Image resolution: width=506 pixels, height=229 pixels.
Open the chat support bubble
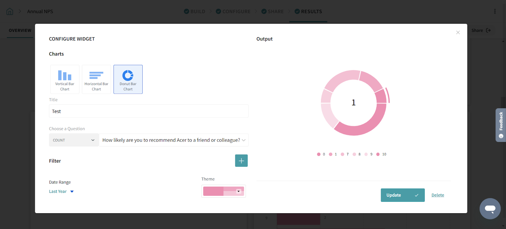[490, 209]
